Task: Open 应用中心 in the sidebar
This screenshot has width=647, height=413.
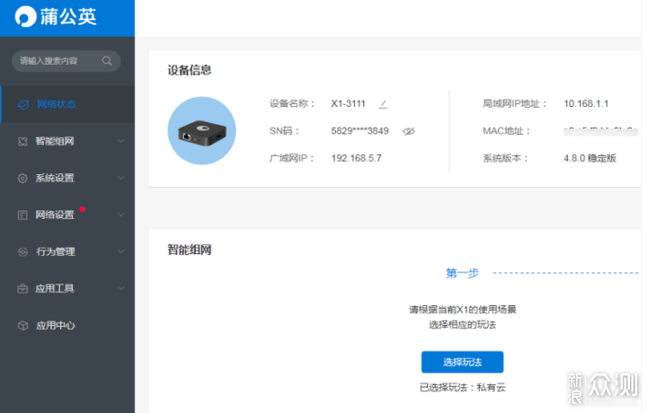Action: coord(67,325)
